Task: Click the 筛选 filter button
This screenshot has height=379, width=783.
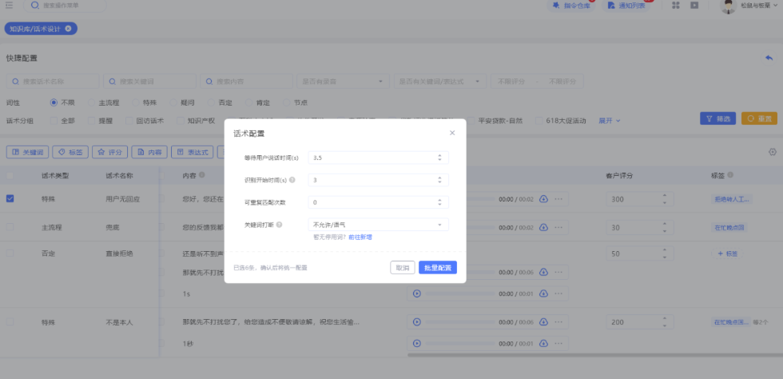Action: point(717,118)
